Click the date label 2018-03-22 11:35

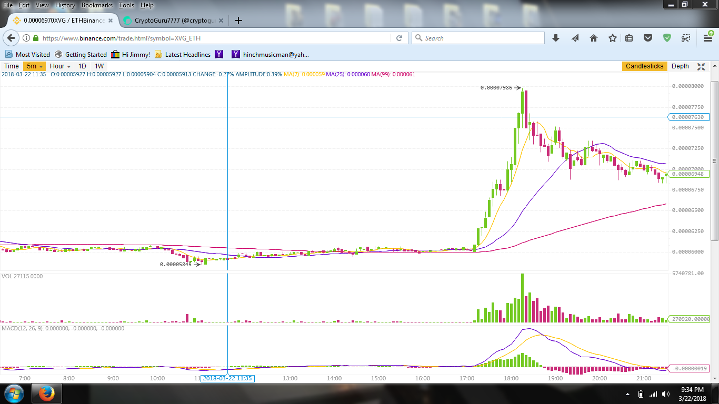click(x=227, y=378)
